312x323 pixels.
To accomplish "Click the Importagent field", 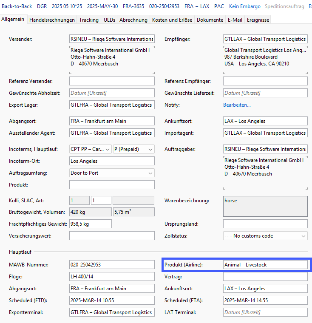I will (265, 133).
